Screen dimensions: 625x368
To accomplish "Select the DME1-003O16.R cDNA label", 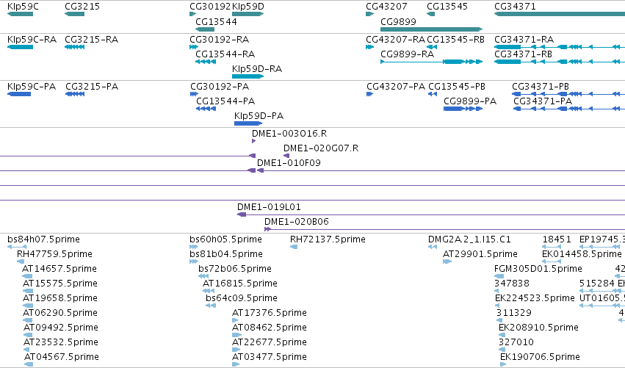I will pos(289,134).
